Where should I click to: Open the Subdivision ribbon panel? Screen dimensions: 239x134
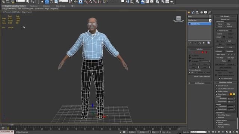pyautogui.click(x=39, y=9)
